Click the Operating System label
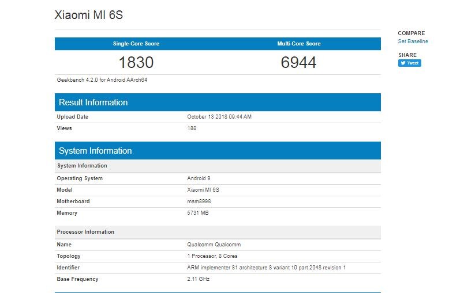The image size is (449, 293). coord(80,178)
